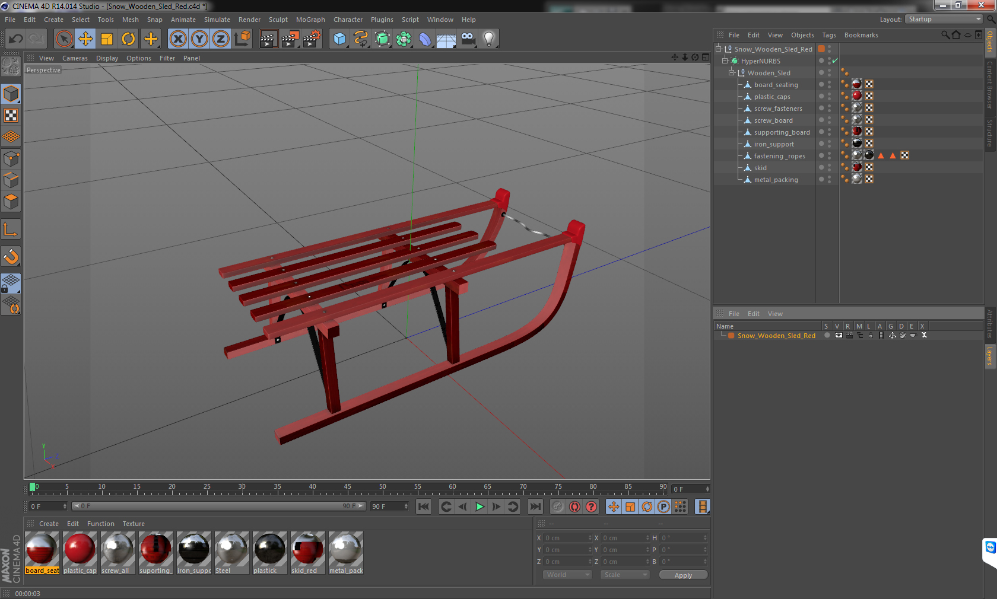Collapse the HyperNURBS tree node
Viewport: 997px width, 599px height.
click(x=725, y=61)
